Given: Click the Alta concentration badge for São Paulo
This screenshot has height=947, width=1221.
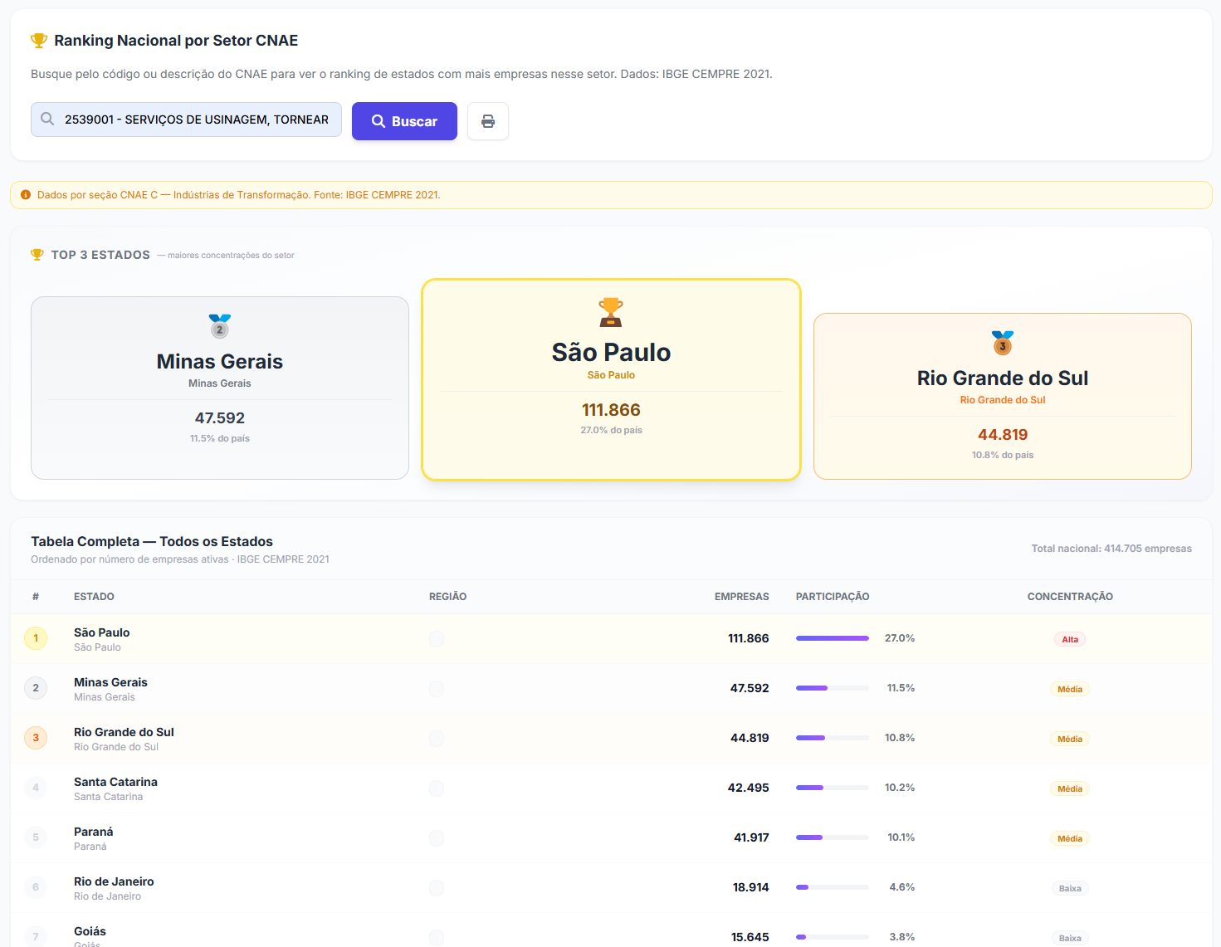Looking at the screenshot, I should point(1070,639).
